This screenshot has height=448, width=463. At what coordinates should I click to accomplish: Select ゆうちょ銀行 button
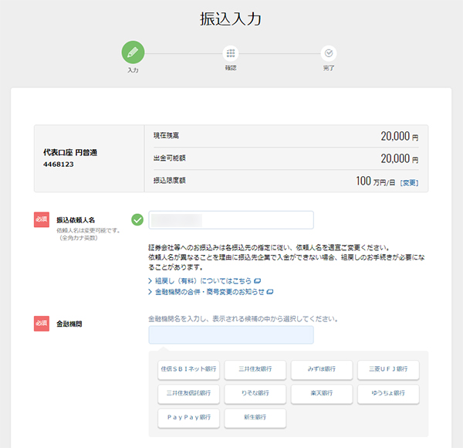[x=388, y=394]
